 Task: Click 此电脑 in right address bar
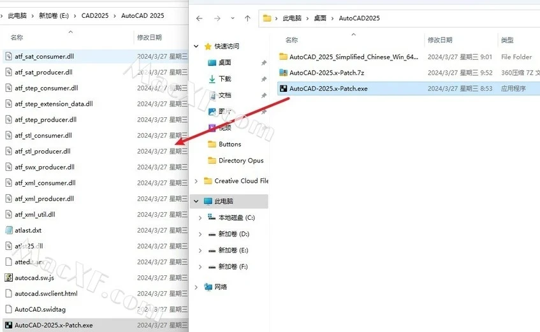point(292,18)
